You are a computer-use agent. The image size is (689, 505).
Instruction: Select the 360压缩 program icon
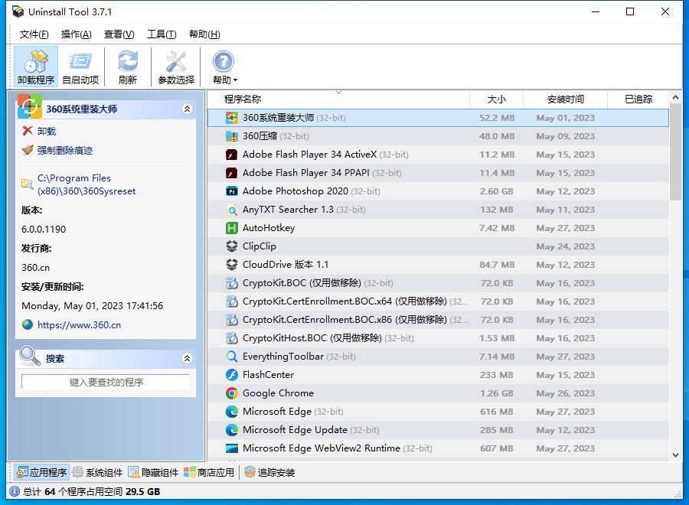231,136
